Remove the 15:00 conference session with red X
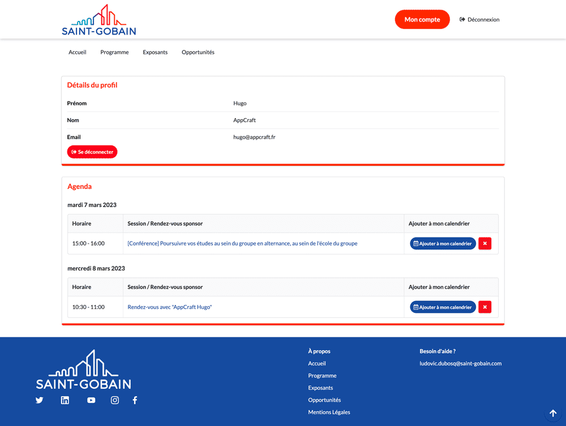Viewport: 566px width, 426px height. pos(484,243)
